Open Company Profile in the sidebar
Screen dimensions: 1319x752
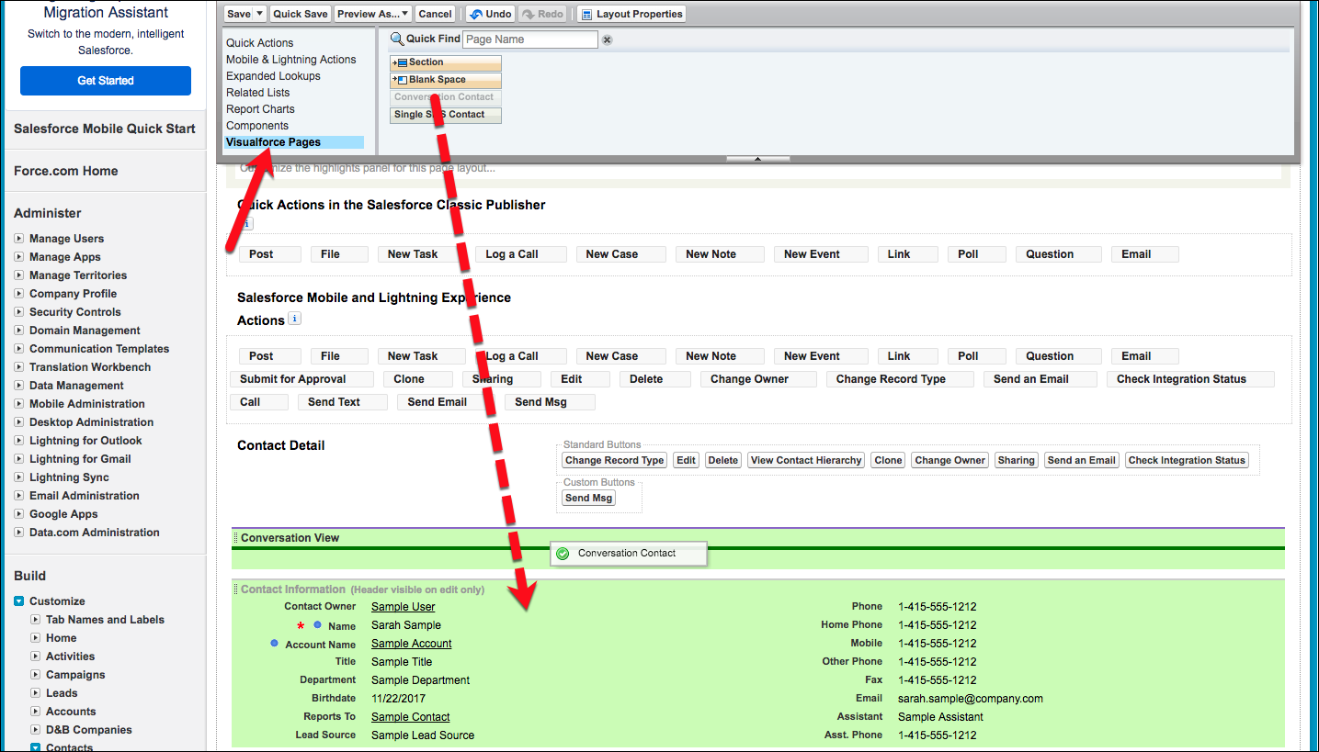pyautogui.click(x=73, y=294)
